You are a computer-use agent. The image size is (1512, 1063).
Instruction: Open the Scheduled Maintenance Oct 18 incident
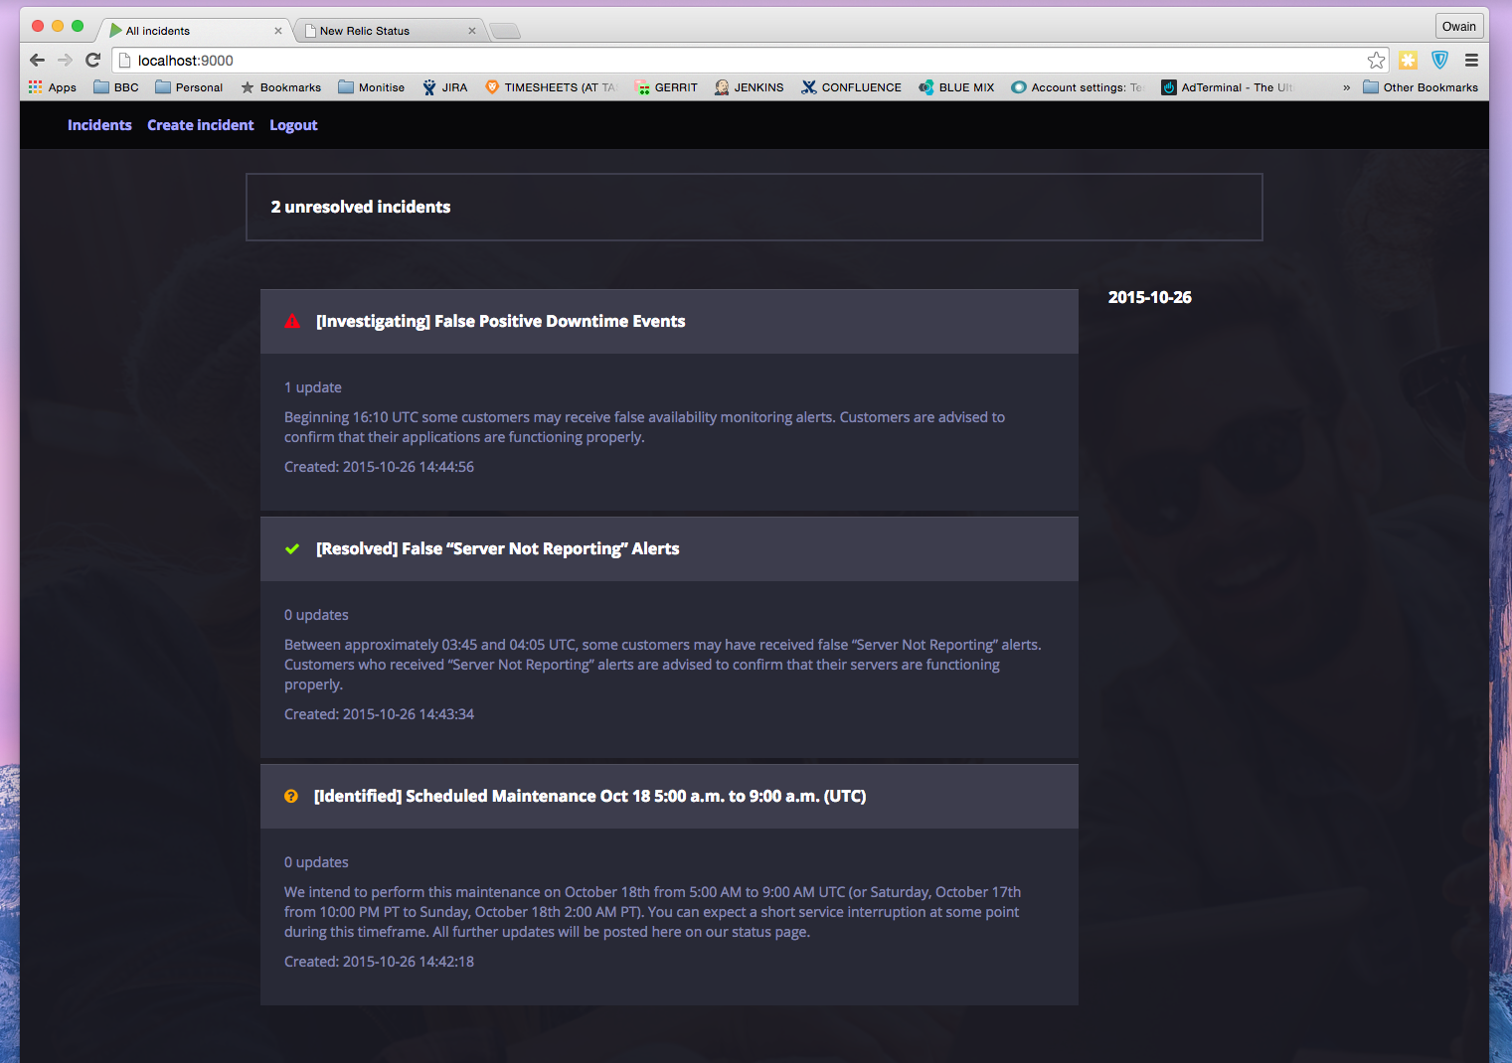(589, 796)
